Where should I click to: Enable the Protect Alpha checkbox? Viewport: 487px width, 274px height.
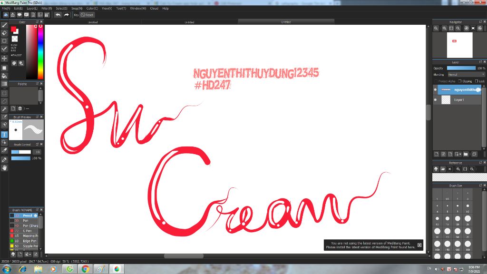tap(436, 81)
